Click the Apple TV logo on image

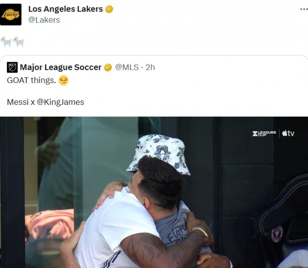[288, 133]
